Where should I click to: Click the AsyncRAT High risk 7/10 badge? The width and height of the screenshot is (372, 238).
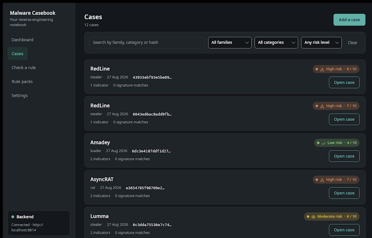pyautogui.click(x=336, y=180)
